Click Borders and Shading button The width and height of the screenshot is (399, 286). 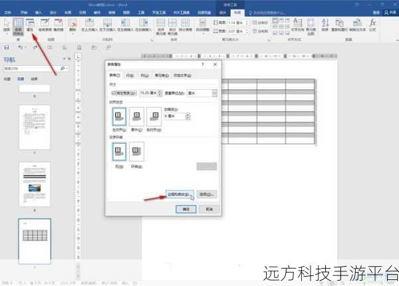click(180, 194)
